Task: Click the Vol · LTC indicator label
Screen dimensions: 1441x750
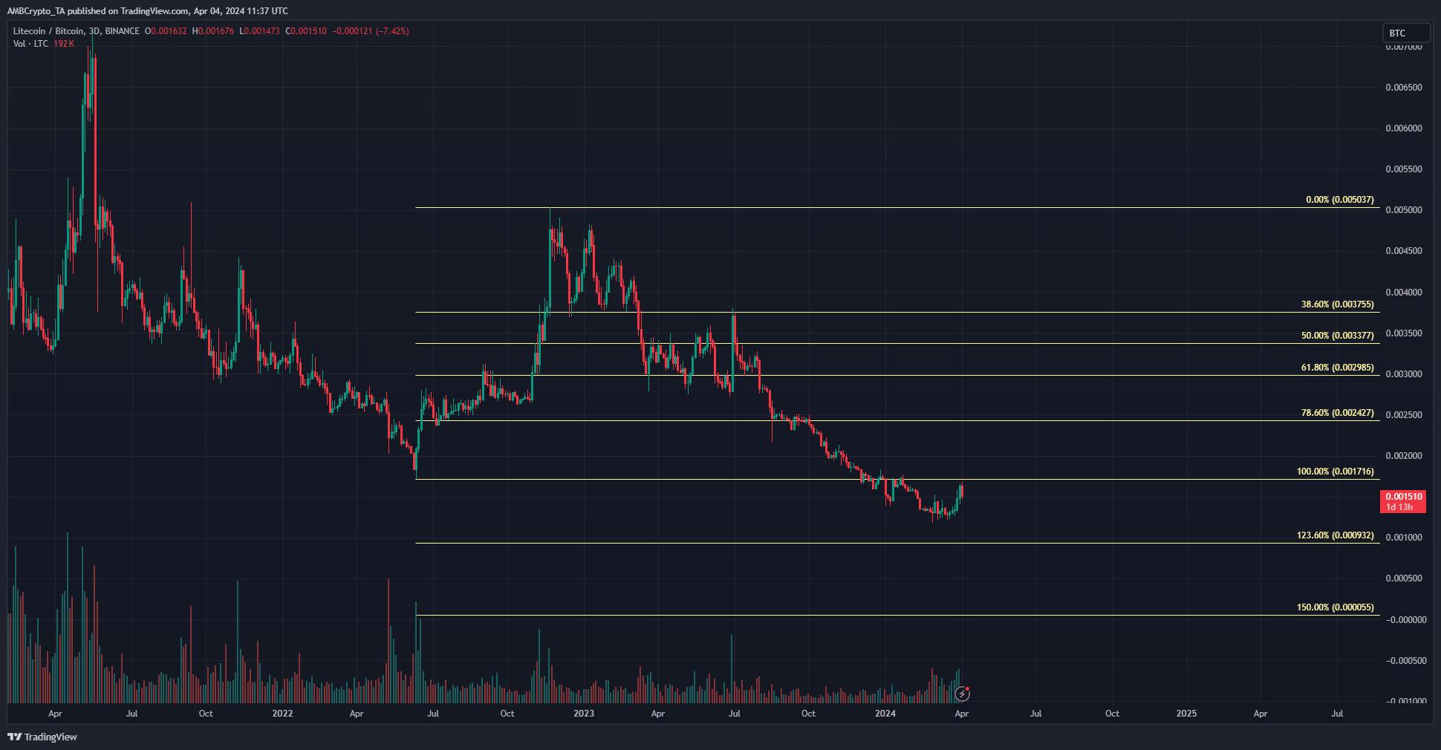Action: (x=30, y=44)
